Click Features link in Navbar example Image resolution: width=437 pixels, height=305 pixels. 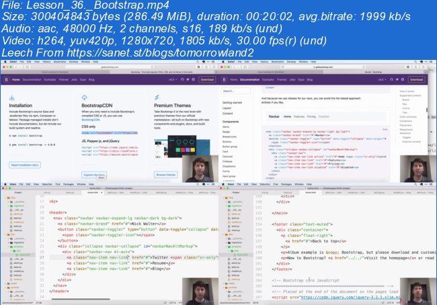(299, 116)
